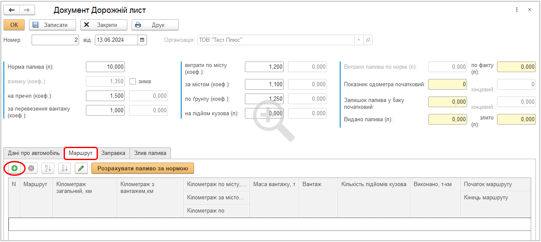This screenshot has width=541, height=242.
Task: Edit the date field 13.06.2024
Action: point(116,40)
